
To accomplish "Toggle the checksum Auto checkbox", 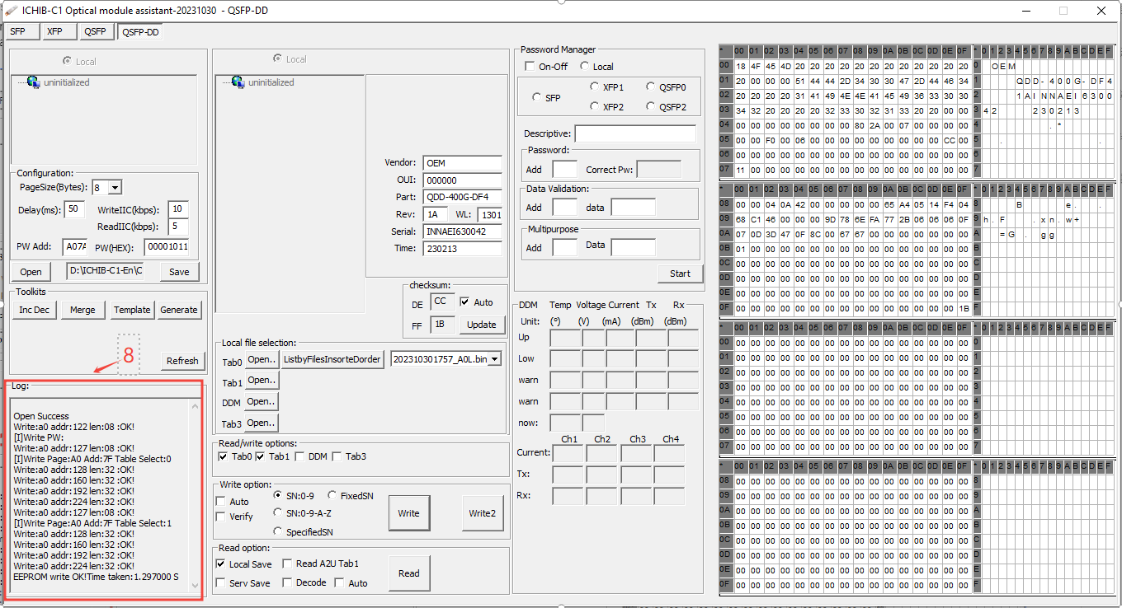I will [x=464, y=302].
